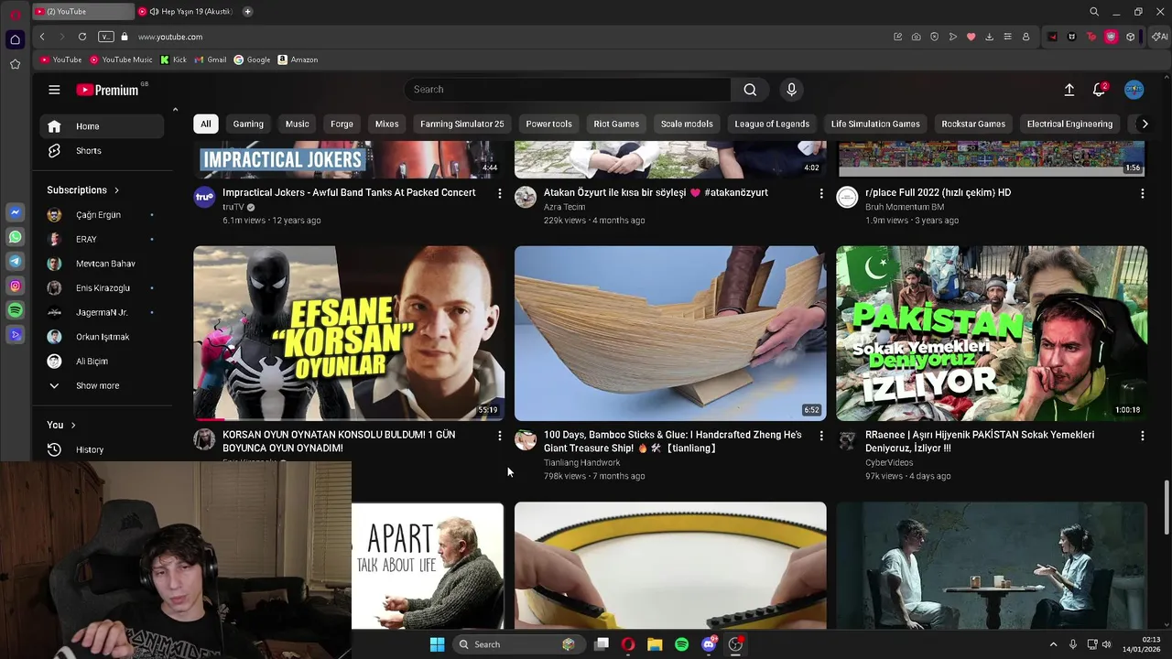The width and height of the screenshot is (1172, 659).
Task: Select the Farming Simulator 25 chip
Action: point(462,124)
